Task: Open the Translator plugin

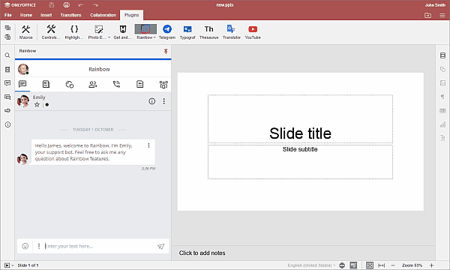Action: [231, 31]
